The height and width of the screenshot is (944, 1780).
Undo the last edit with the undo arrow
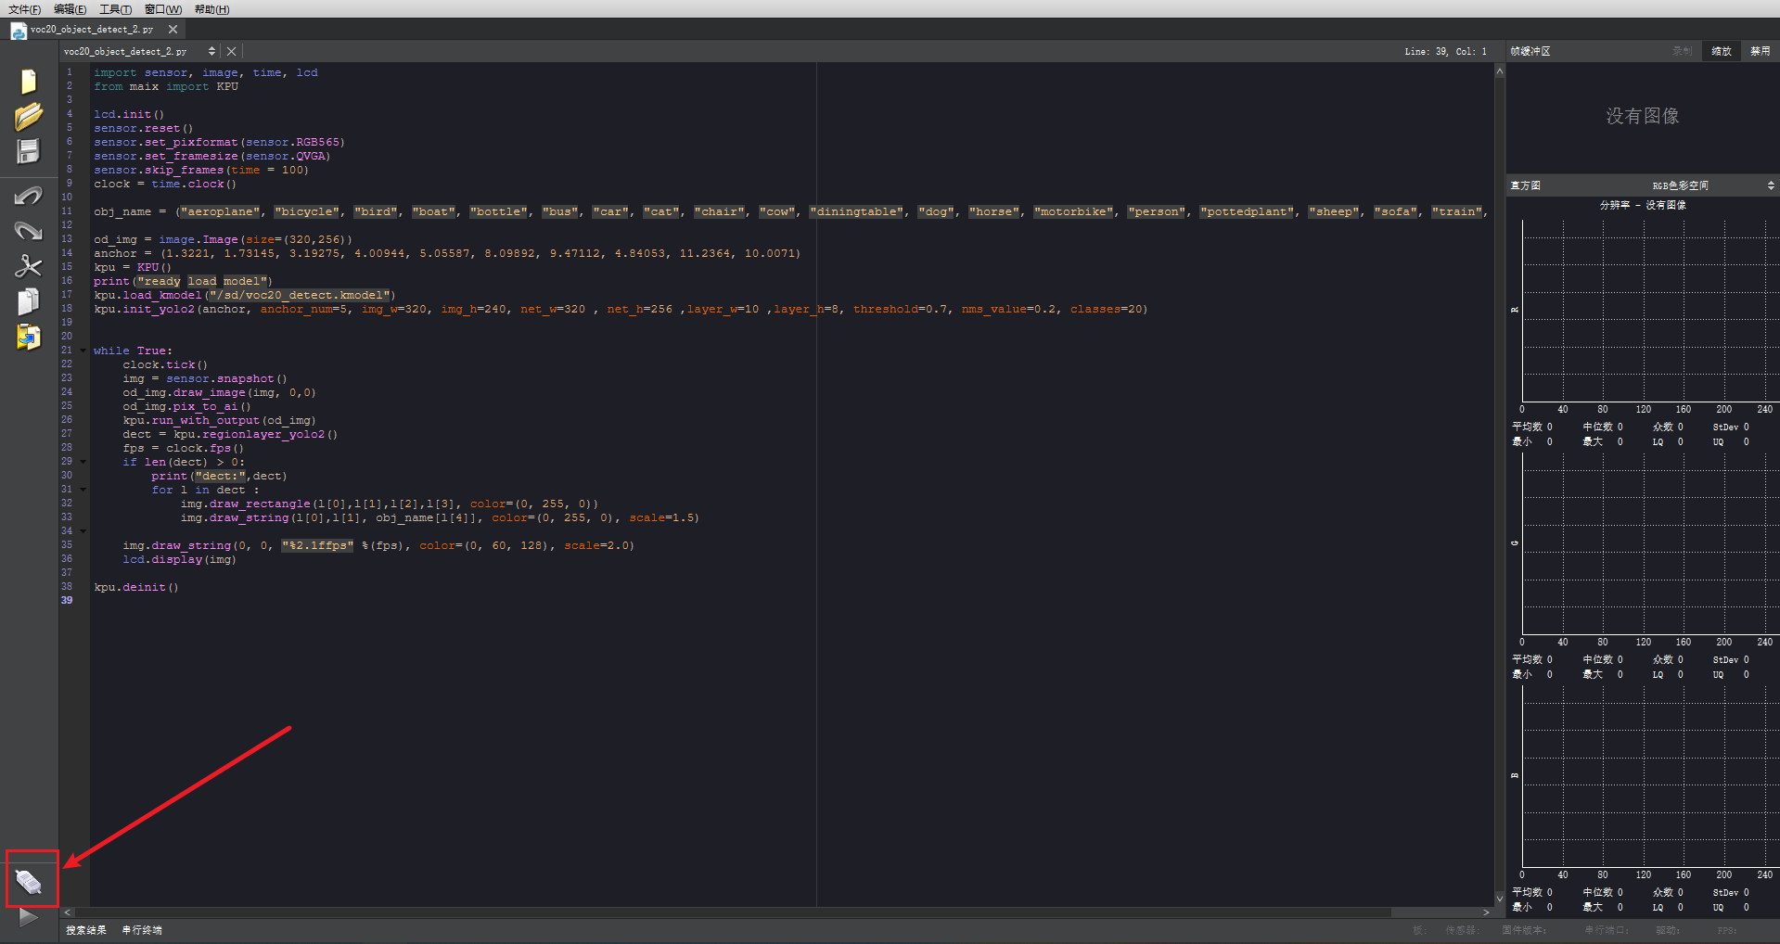click(29, 196)
